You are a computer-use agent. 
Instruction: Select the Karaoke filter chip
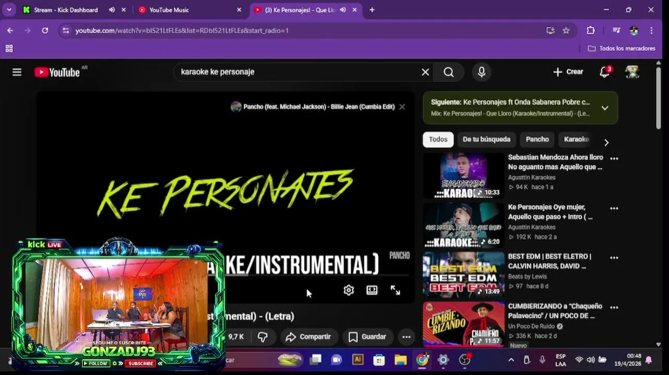tap(577, 140)
